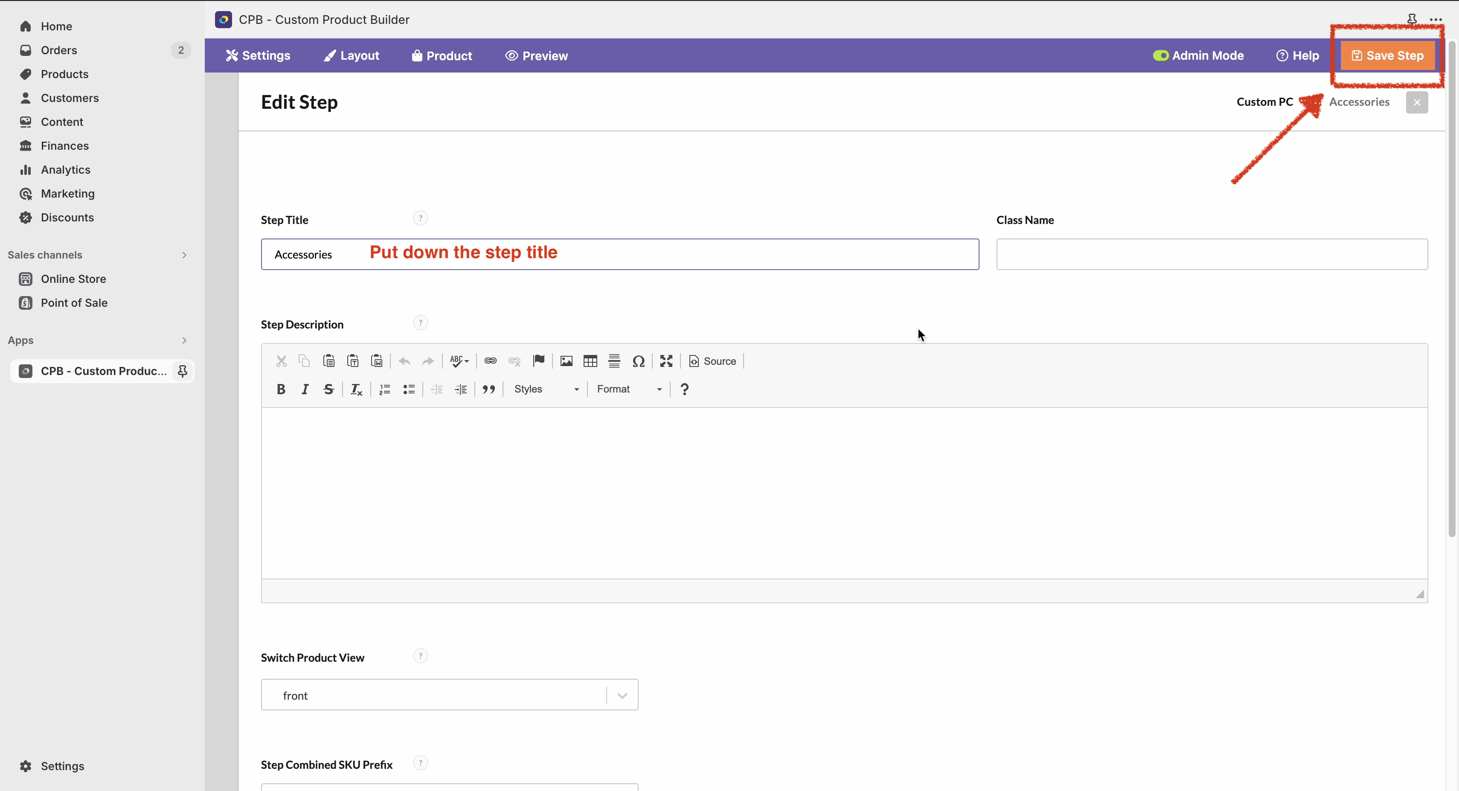Open the Layout tab
Image resolution: width=1459 pixels, height=791 pixels.
(x=351, y=55)
